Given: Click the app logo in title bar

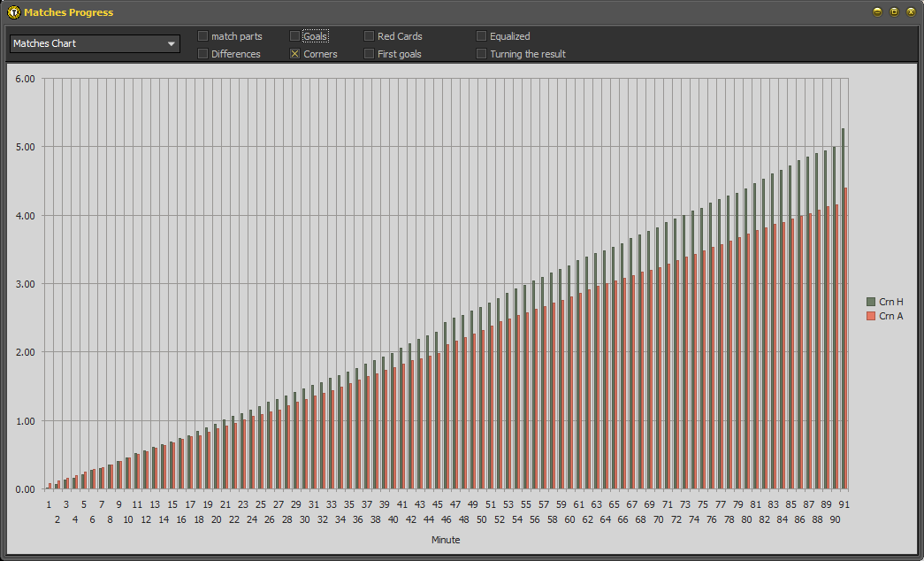Looking at the screenshot, I should click(x=13, y=12).
